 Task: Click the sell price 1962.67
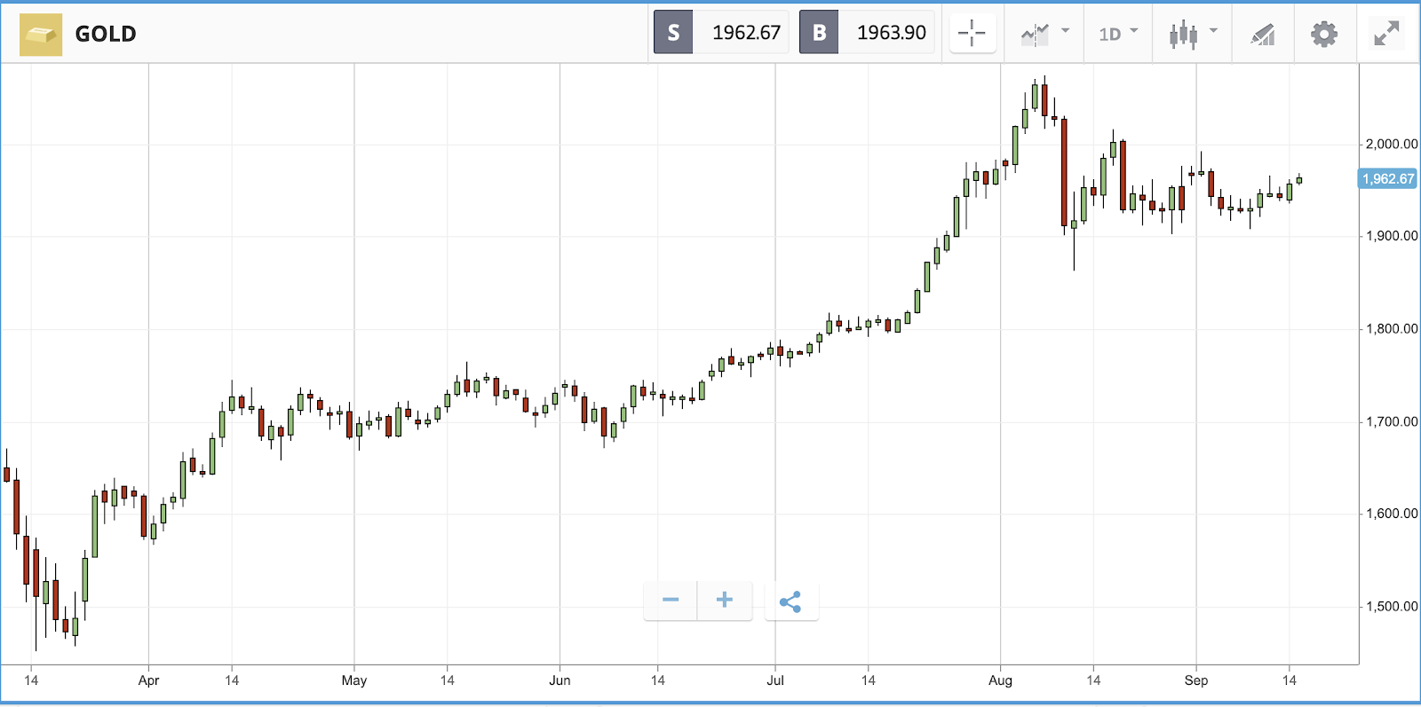click(x=746, y=33)
